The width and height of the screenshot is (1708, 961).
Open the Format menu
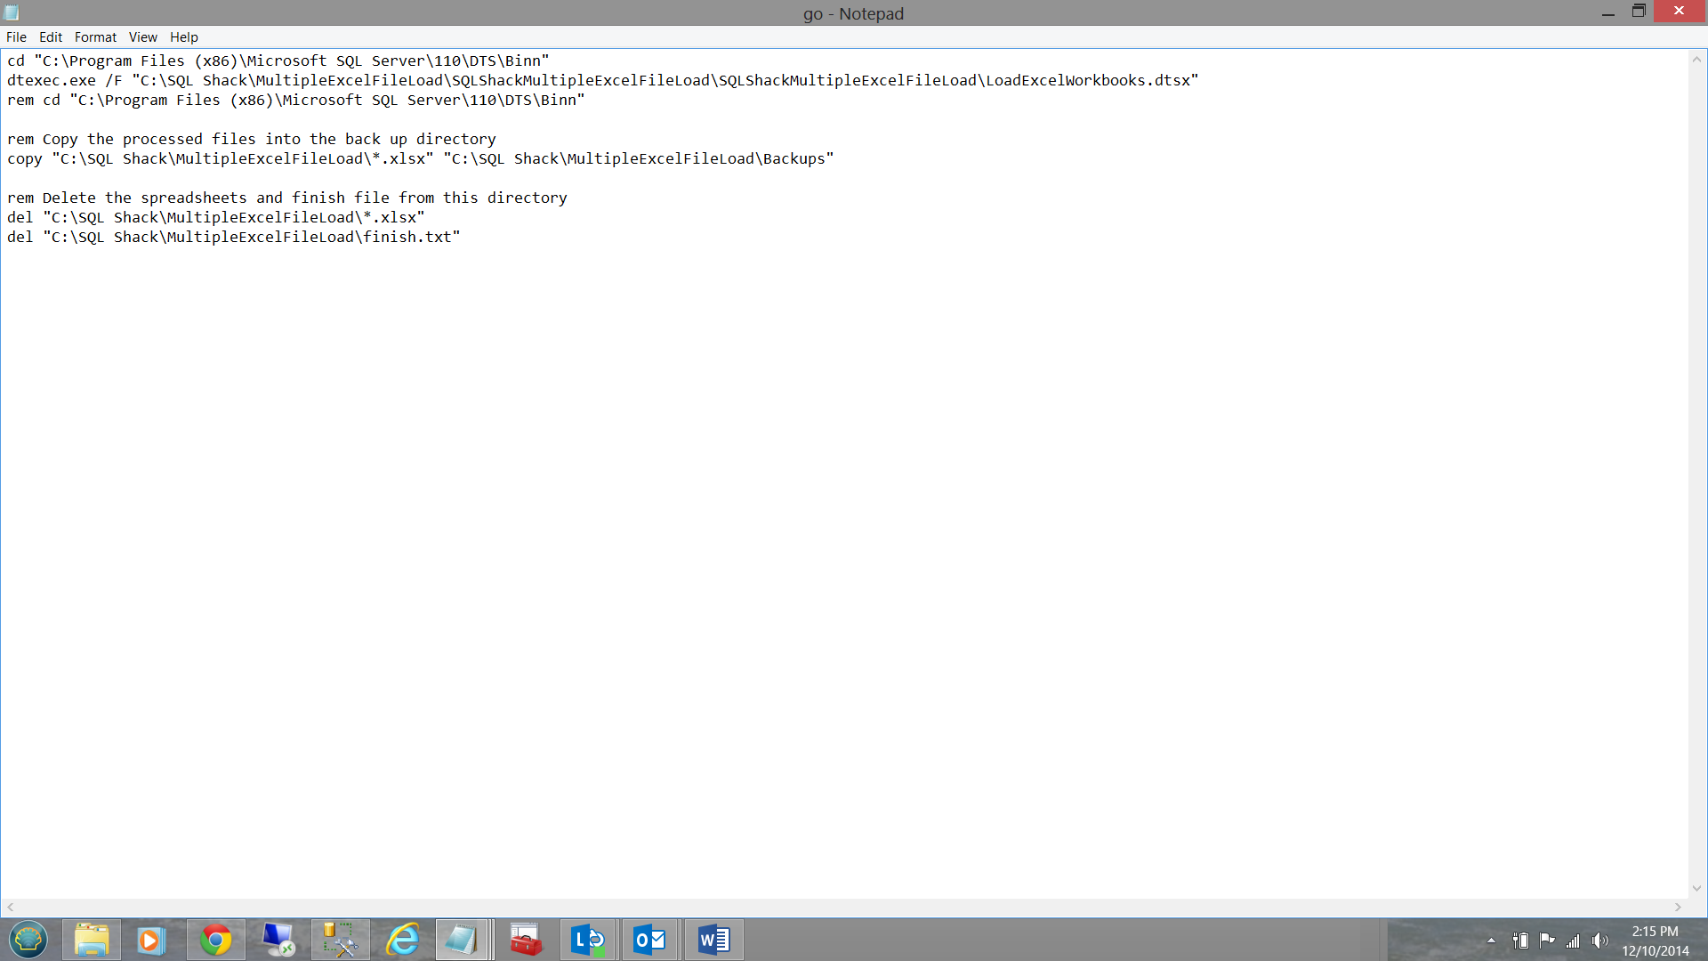click(x=95, y=37)
